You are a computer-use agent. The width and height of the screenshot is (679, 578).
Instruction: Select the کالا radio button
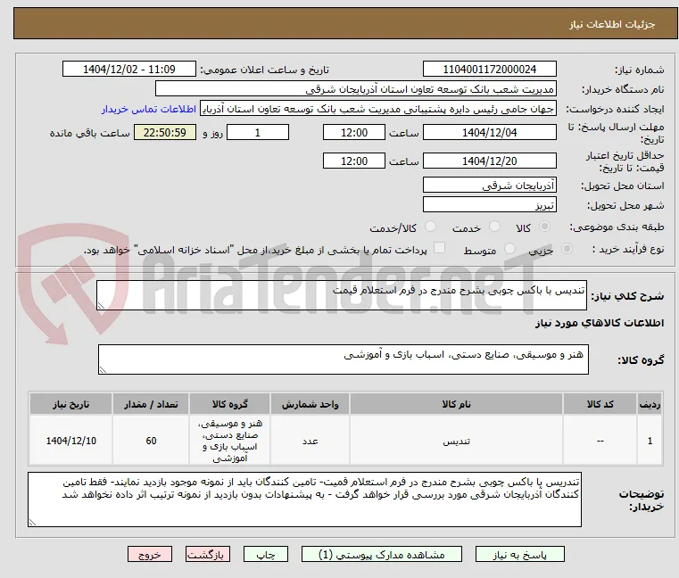point(545,227)
